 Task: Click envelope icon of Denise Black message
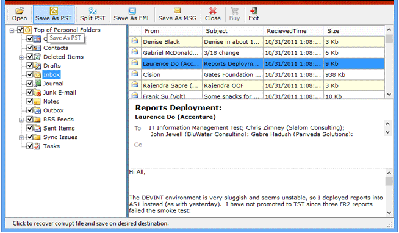coord(135,41)
